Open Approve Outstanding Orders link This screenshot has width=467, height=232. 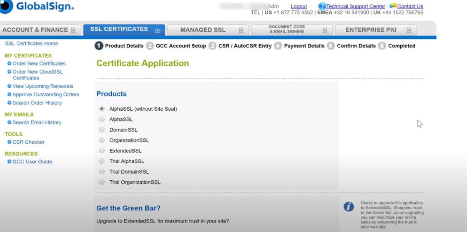coord(46,94)
